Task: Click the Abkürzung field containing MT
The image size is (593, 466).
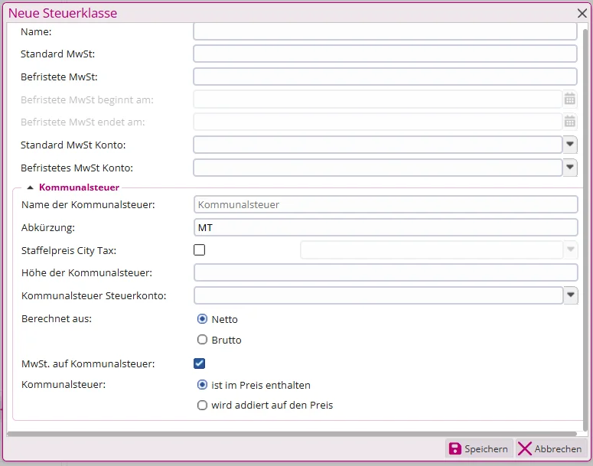Action: (386, 227)
